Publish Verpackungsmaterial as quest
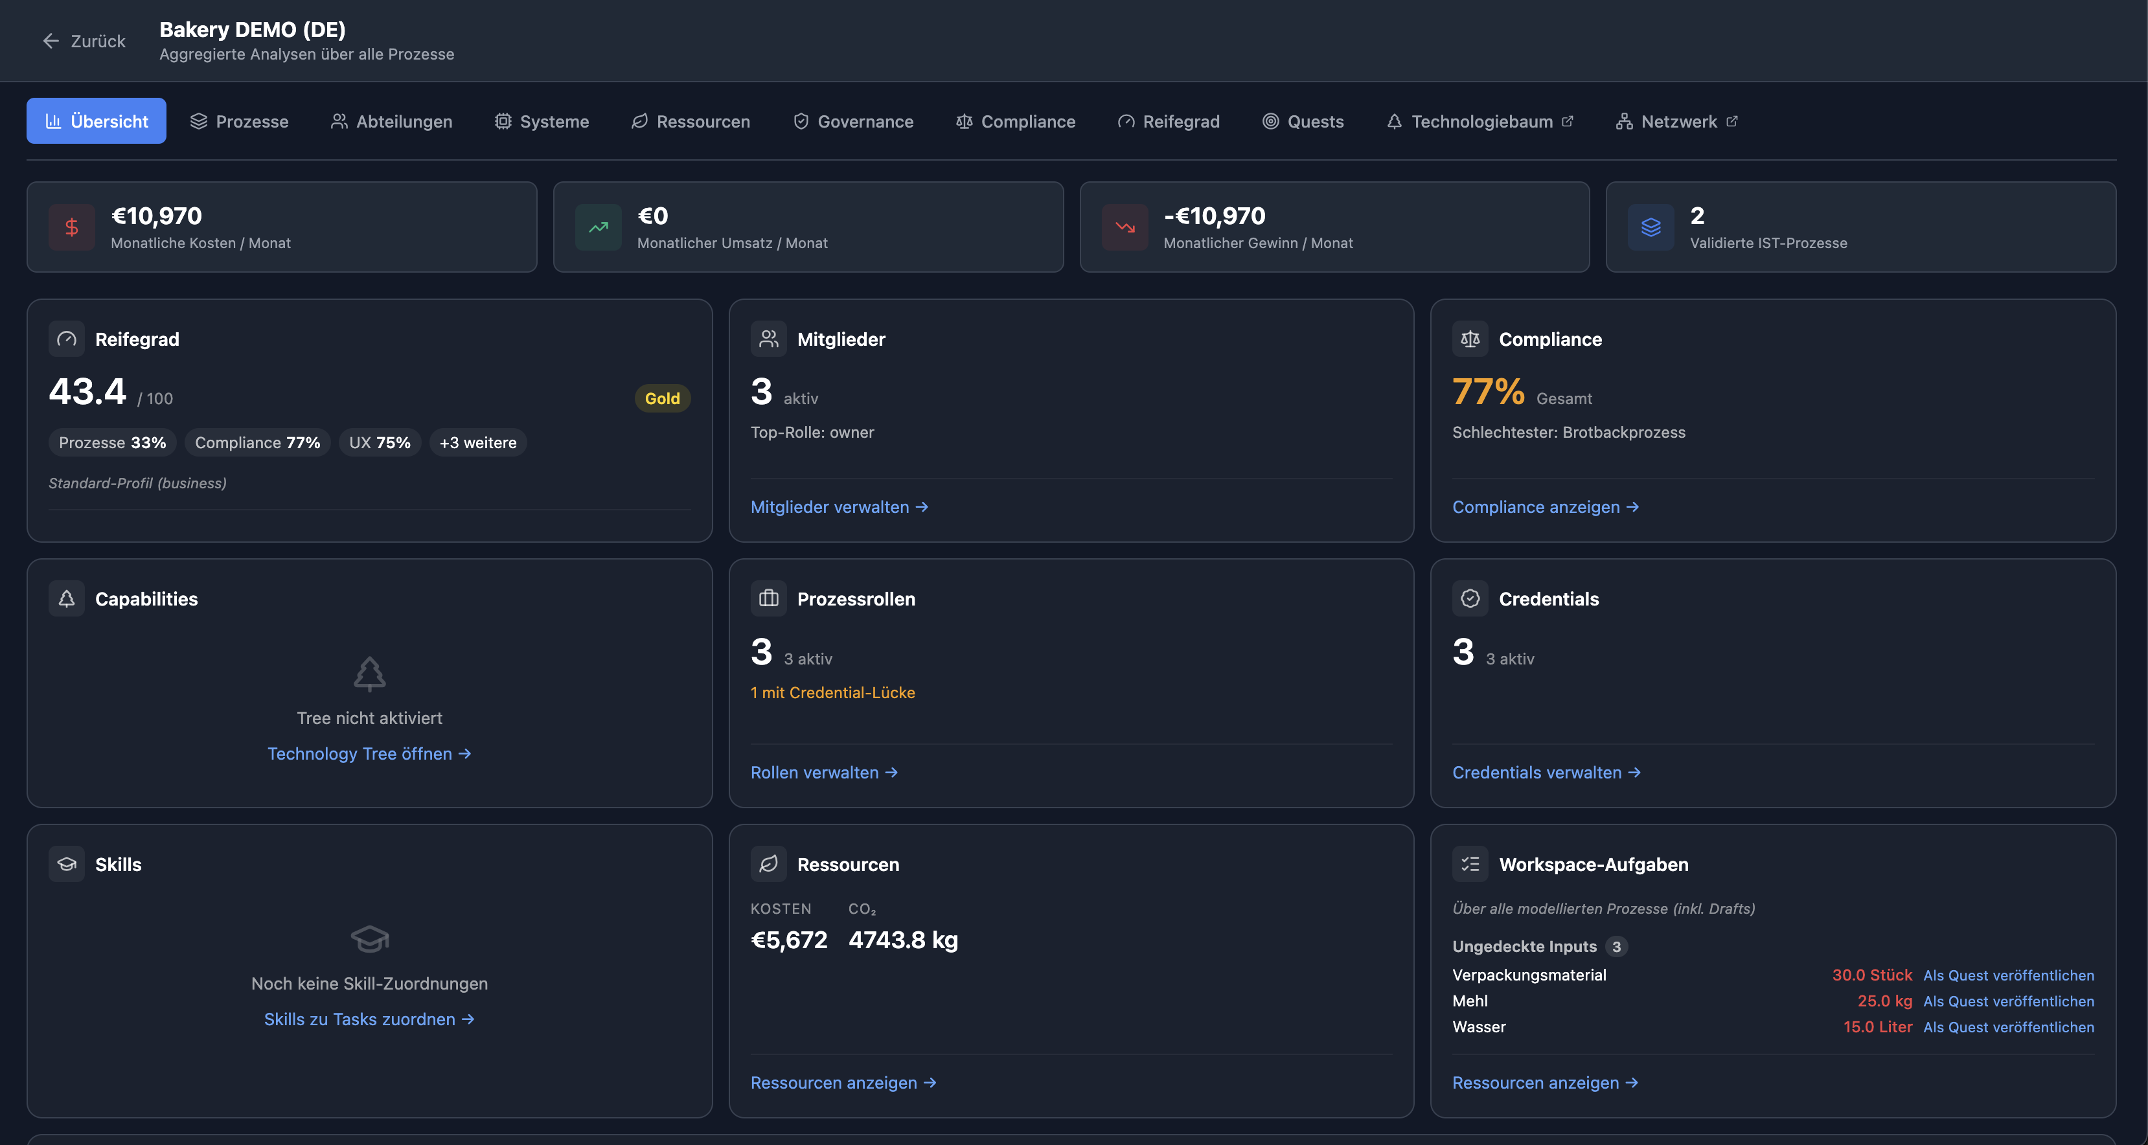This screenshot has height=1145, width=2148. (x=2008, y=975)
